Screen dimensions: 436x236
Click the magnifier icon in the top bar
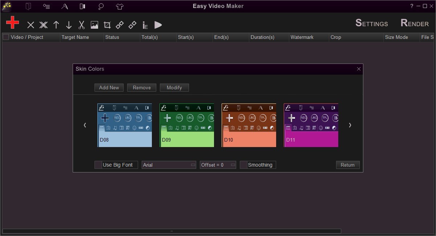pos(101,6)
